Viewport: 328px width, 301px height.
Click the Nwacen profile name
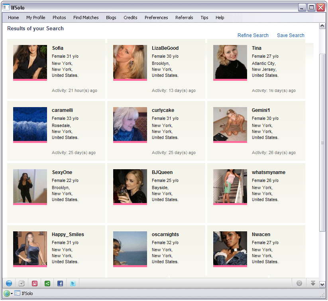click(261, 235)
